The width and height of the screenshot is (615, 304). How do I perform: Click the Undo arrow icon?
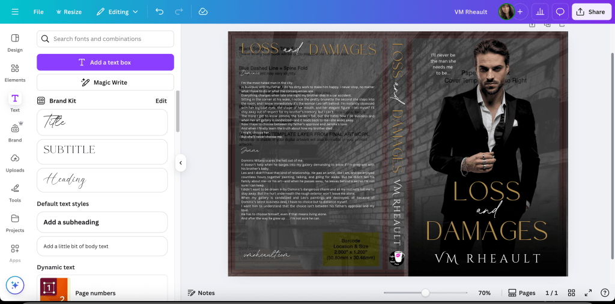pyautogui.click(x=159, y=11)
